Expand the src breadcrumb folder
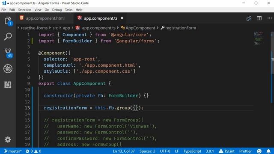Viewport: 274px width, 154px height. point(55,28)
